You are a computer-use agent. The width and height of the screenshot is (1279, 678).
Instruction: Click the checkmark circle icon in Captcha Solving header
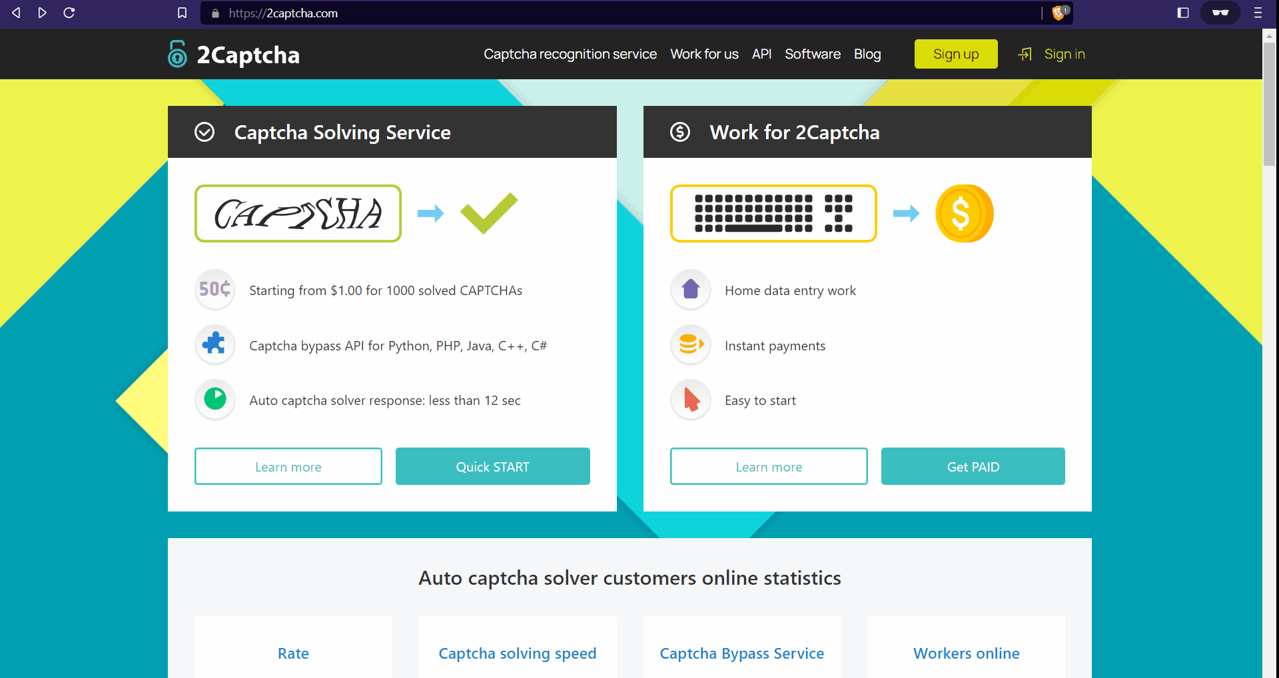(205, 132)
